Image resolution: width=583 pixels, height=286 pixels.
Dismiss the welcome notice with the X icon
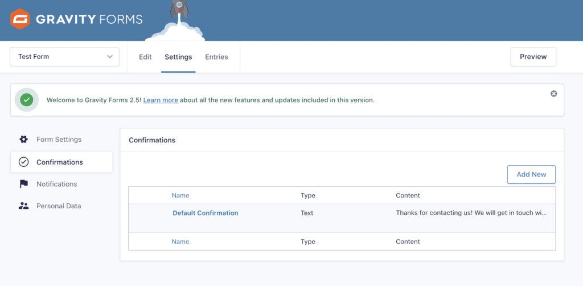click(x=553, y=94)
